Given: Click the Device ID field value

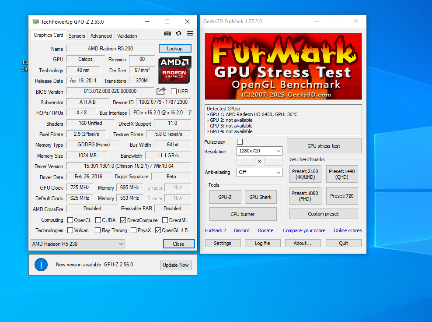Looking at the screenshot, I should pos(164,102).
